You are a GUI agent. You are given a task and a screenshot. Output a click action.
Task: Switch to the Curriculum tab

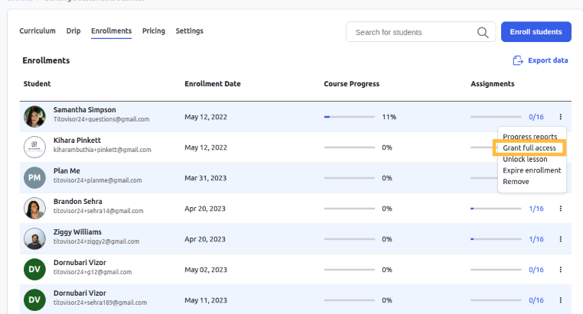(37, 31)
